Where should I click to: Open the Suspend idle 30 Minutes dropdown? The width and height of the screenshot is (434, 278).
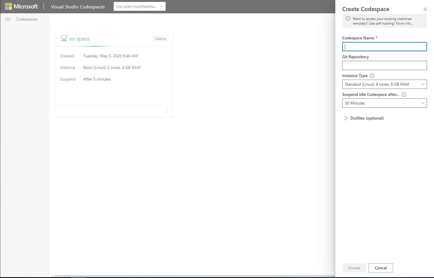[x=384, y=103]
